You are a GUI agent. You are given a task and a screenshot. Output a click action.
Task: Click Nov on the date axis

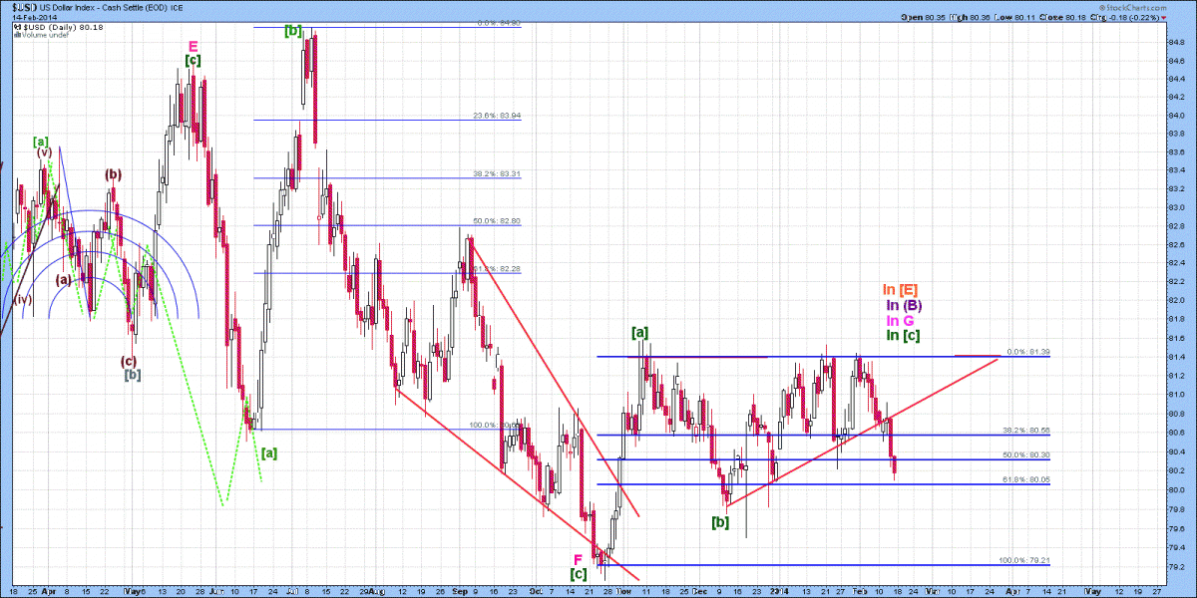622,590
